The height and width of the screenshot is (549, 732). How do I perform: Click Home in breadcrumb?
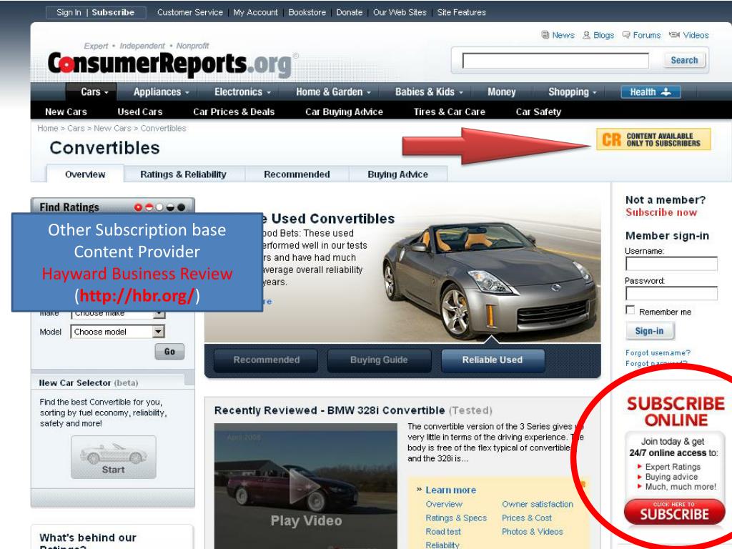(48, 129)
